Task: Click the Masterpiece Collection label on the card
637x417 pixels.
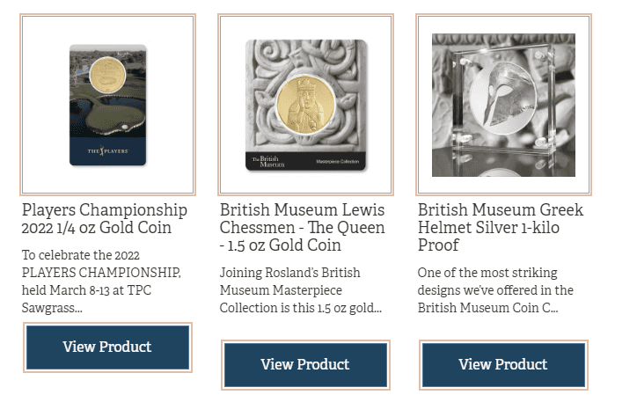Action: (x=337, y=162)
